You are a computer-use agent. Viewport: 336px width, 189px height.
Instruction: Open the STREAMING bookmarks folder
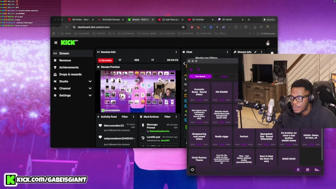(x=126, y=34)
